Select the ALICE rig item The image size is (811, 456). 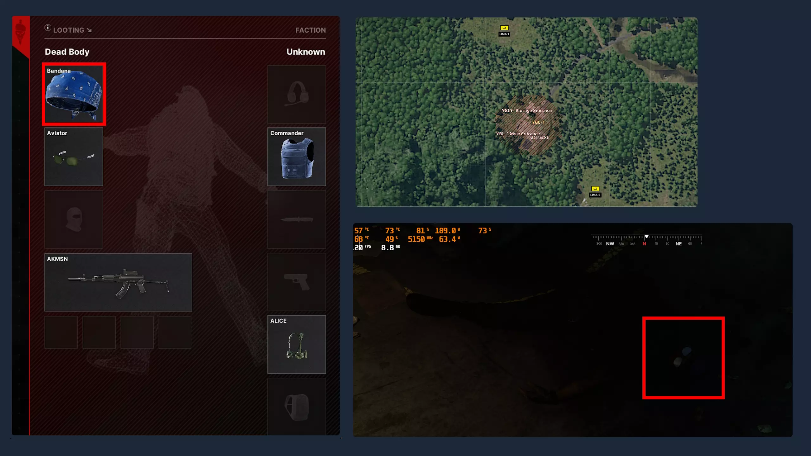point(297,344)
